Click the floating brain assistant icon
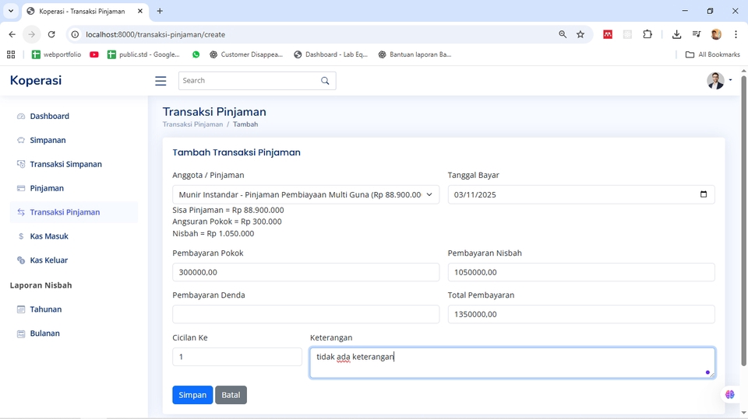Viewport: 748px width, 419px height. point(730,394)
